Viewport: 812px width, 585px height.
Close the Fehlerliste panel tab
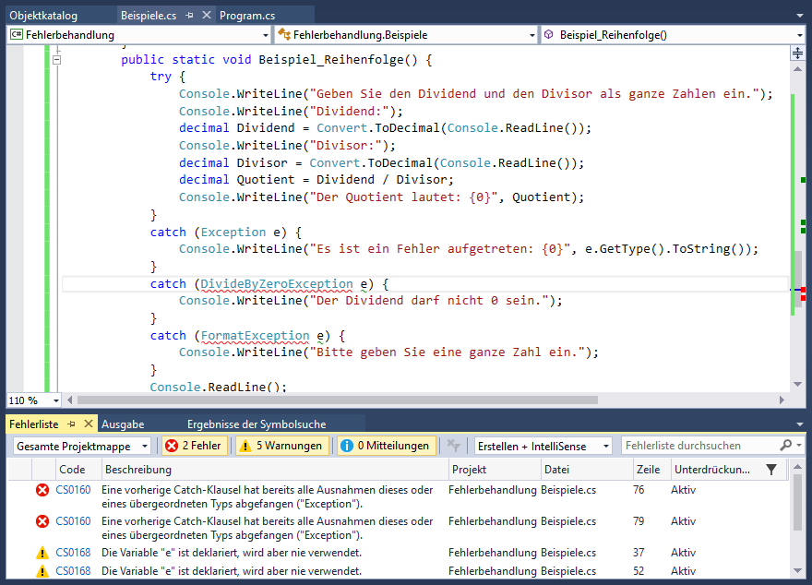click(x=89, y=424)
